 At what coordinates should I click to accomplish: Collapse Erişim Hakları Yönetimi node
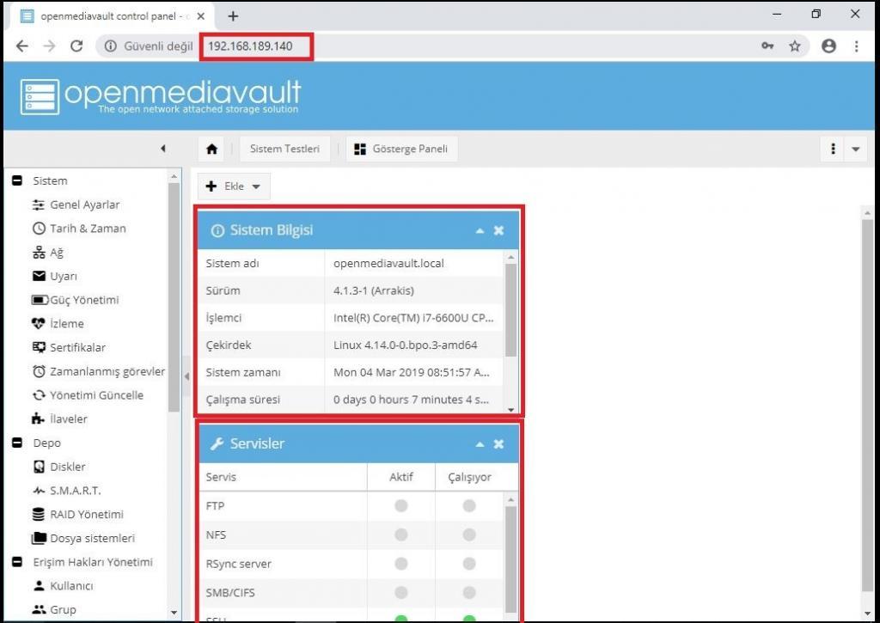17,562
